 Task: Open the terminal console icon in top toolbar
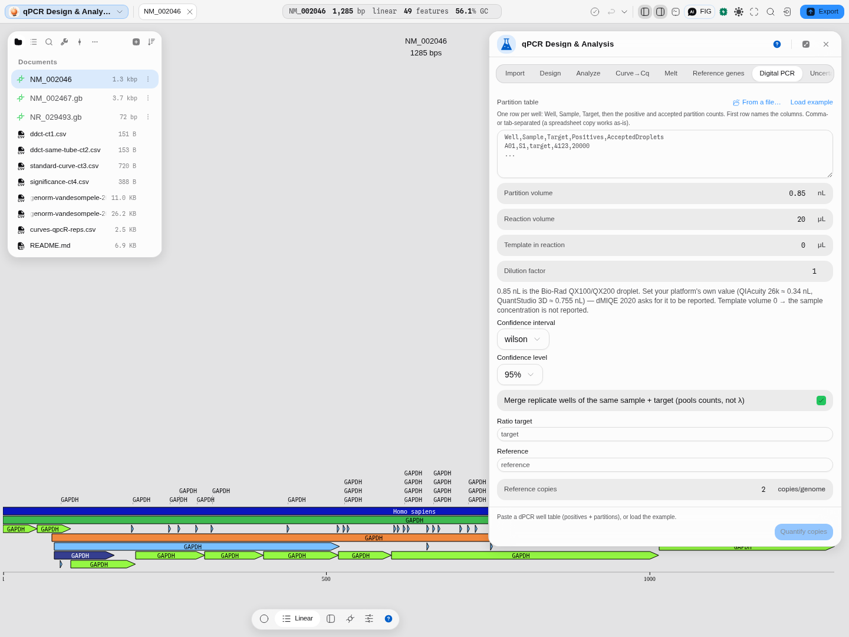(x=676, y=12)
